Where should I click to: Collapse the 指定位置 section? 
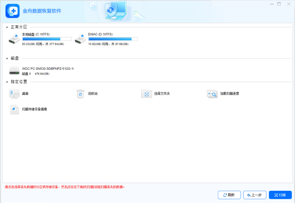(x=7, y=82)
